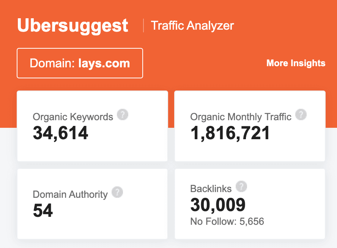Open the Organic Monthly Traffic help tooltip
Image resolution: width=337 pixels, height=248 pixels.
301,114
